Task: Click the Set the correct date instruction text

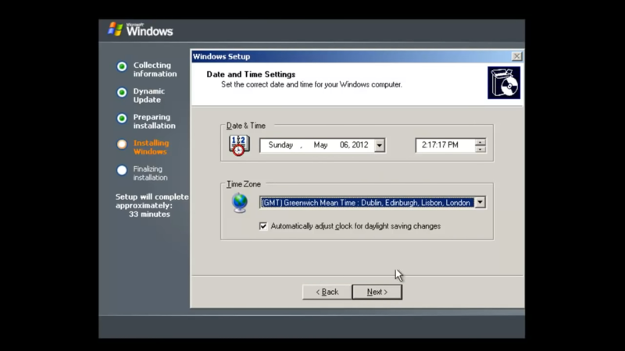Action: 312,85
